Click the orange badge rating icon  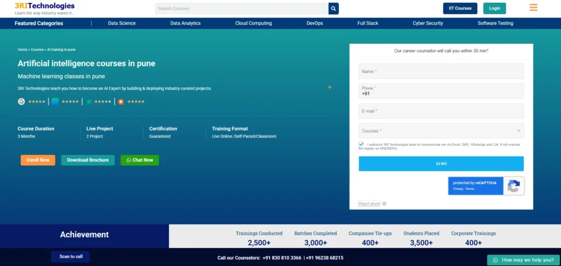[121, 101]
